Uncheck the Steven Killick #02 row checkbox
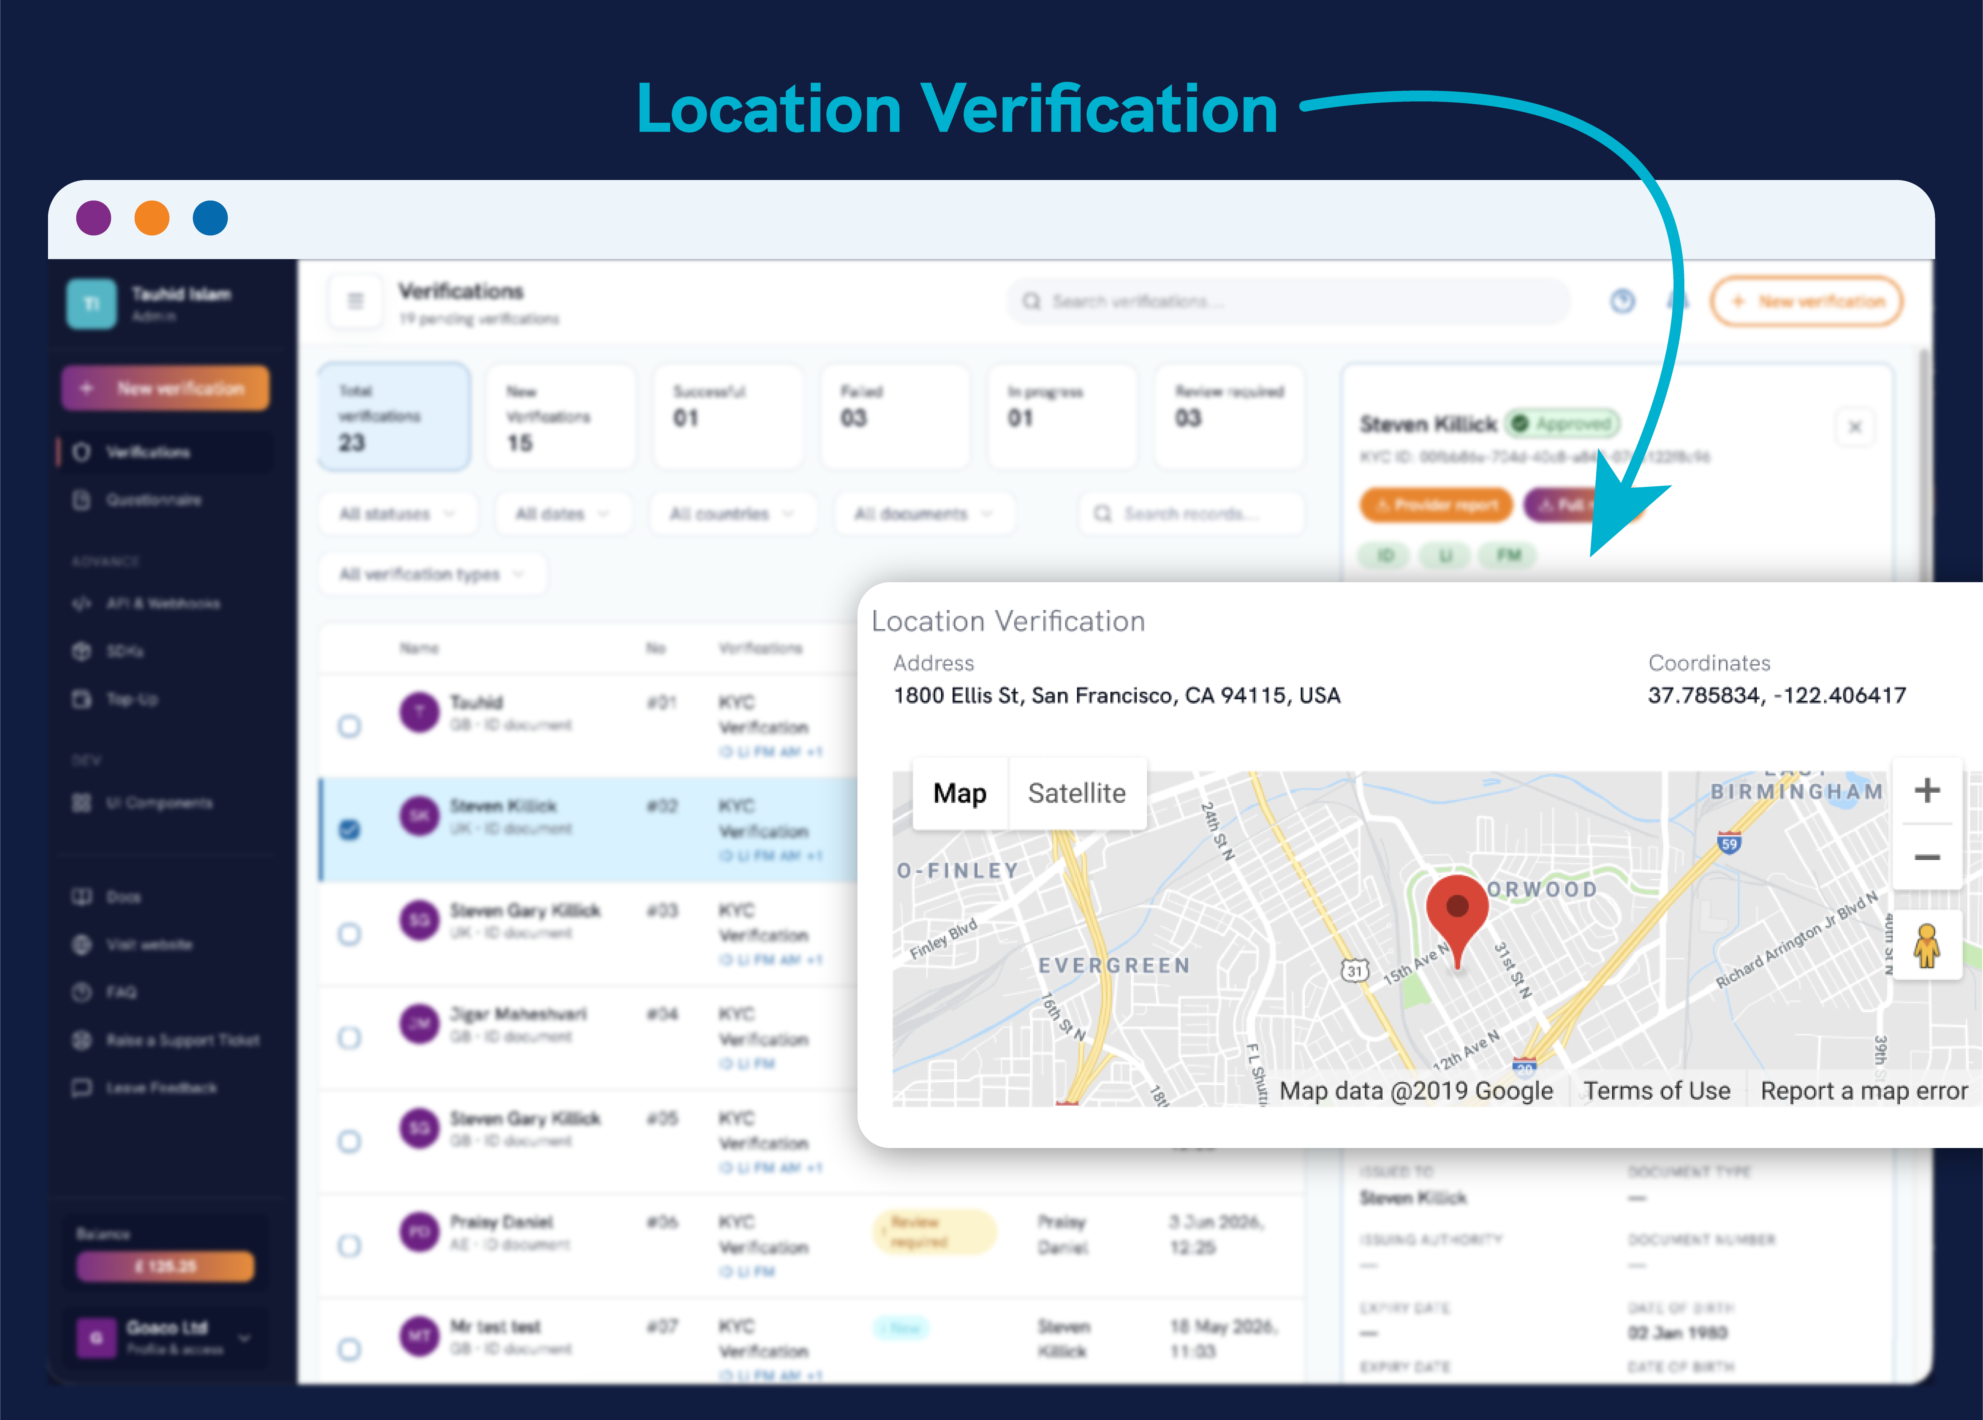Image resolution: width=1983 pixels, height=1420 pixels. click(x=350, y=829)
